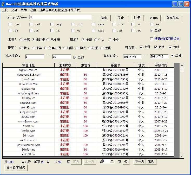191x175 pixels.
Task: Check the .de extension checkbox
Action: pos(10,30)
